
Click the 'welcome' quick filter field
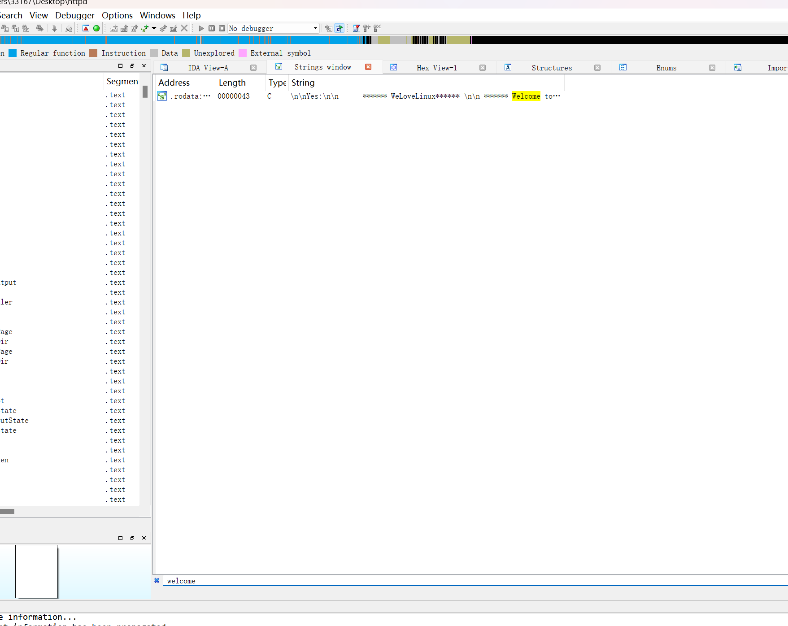point(475,581)
